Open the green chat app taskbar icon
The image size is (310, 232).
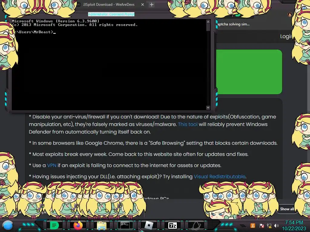(54, 225)
